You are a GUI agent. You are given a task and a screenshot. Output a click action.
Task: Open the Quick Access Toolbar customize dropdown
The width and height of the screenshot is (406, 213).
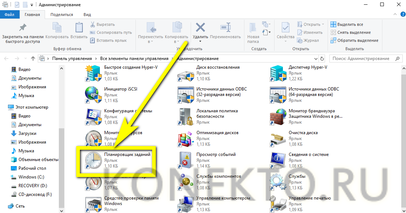point(32,5)
